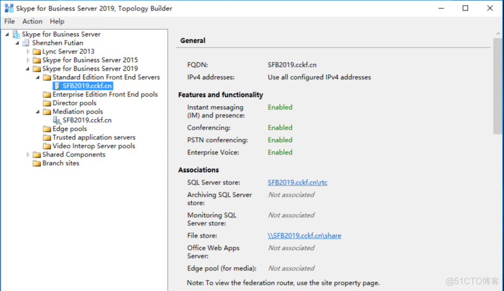
Task: Click the Lync Server 2013 folder icon
Action: 36,52
